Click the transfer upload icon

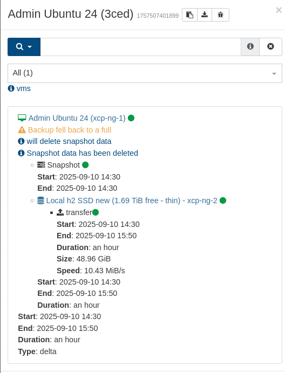[60, 212]
